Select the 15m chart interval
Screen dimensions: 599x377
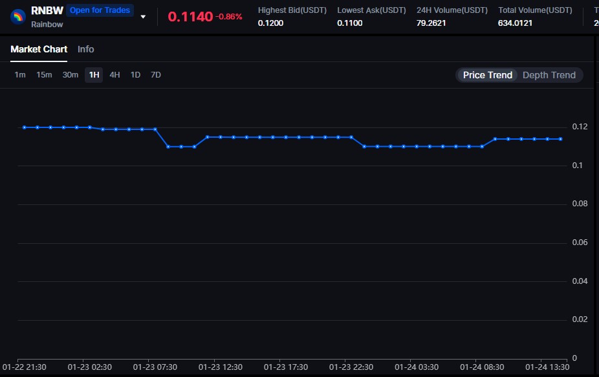point(43,75)
